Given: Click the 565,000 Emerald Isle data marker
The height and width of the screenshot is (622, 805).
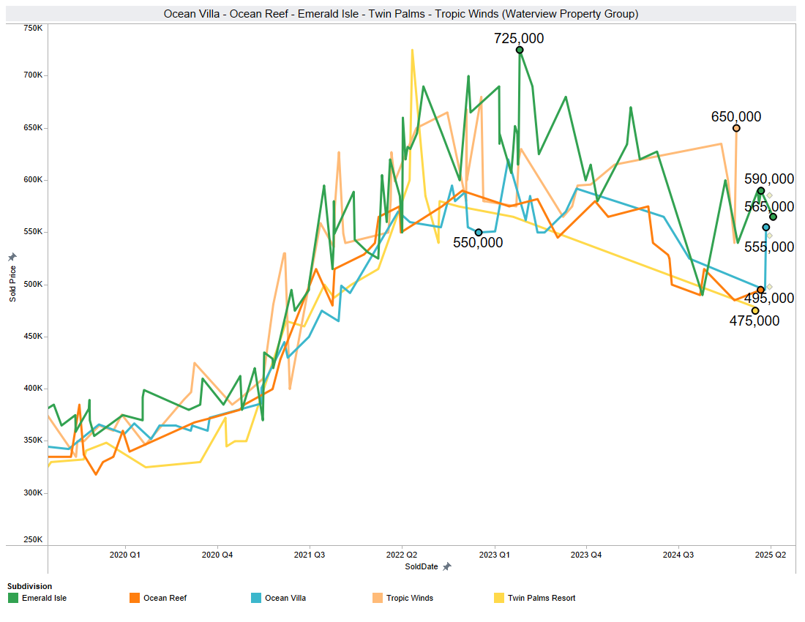Looking at the screenshot, I should point(774,217).
